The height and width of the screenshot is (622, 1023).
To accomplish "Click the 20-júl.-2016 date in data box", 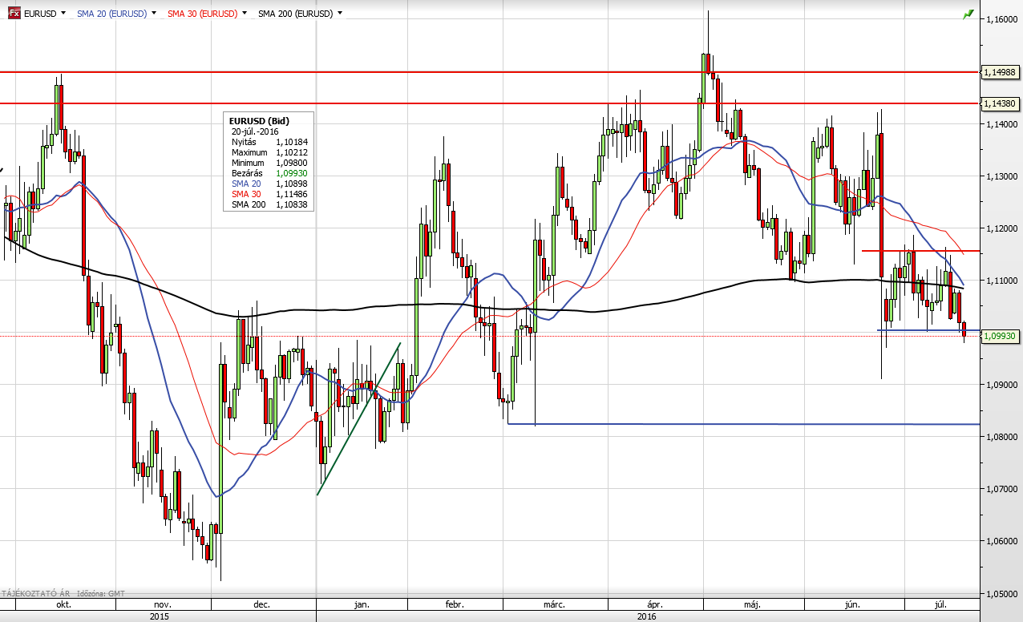I will click(257, 131).
